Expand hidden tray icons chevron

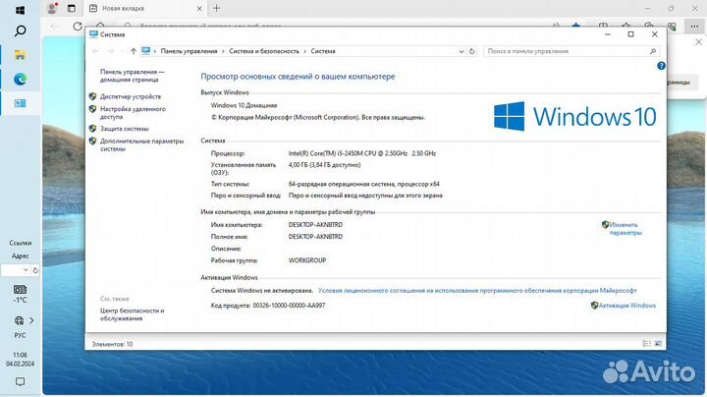31,320
